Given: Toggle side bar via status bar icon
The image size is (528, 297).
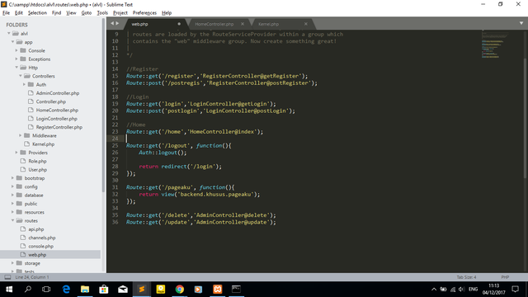Looking at the screenshot, I should pos(7,277).
